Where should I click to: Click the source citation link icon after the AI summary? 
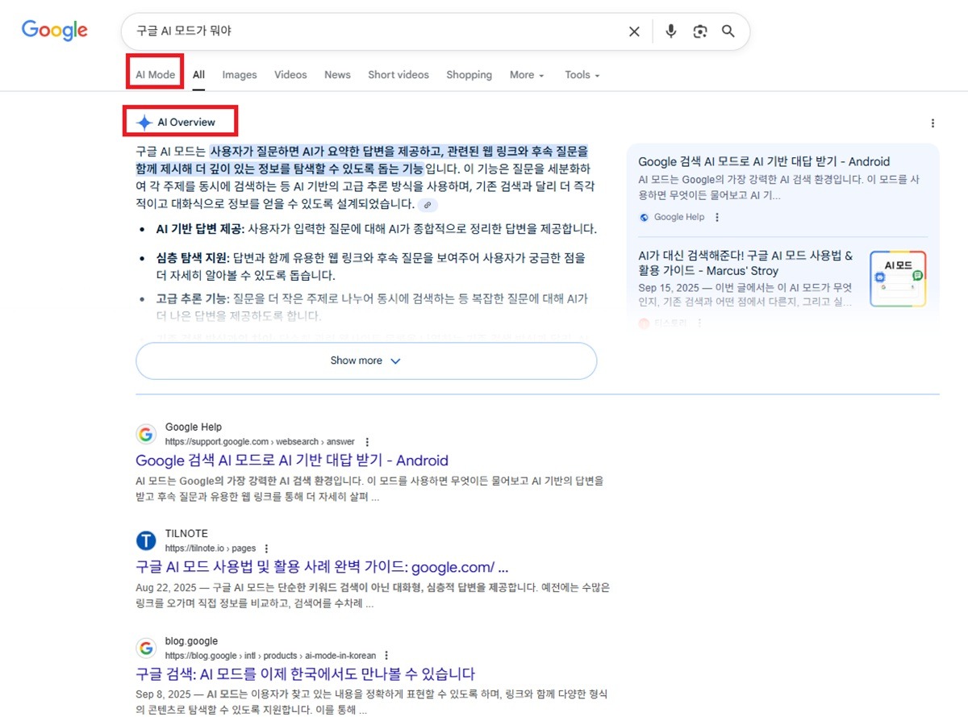click(x=427, y=205)
